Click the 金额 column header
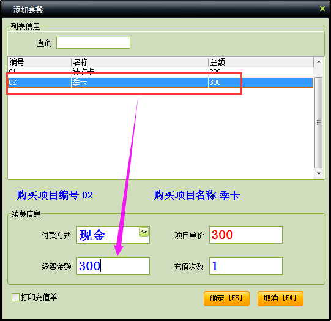The image size is (331, 321). click(261, 62)
